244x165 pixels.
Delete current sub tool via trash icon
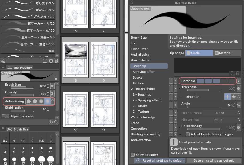point(56,61)
